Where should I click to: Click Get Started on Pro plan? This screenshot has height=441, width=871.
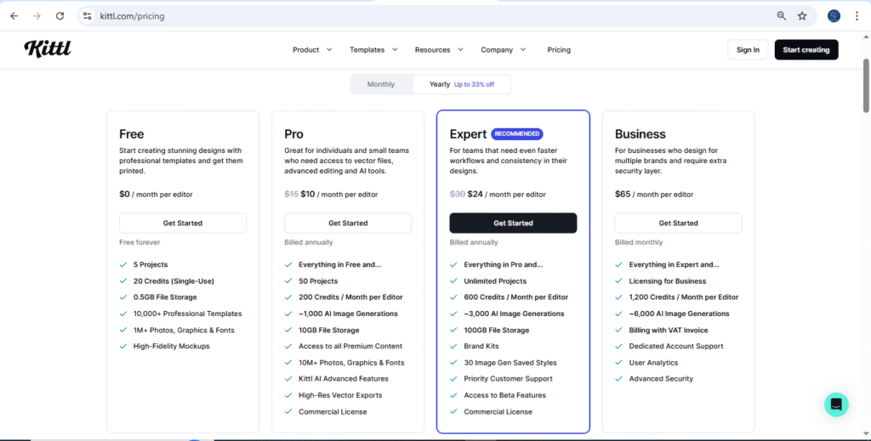348,223
